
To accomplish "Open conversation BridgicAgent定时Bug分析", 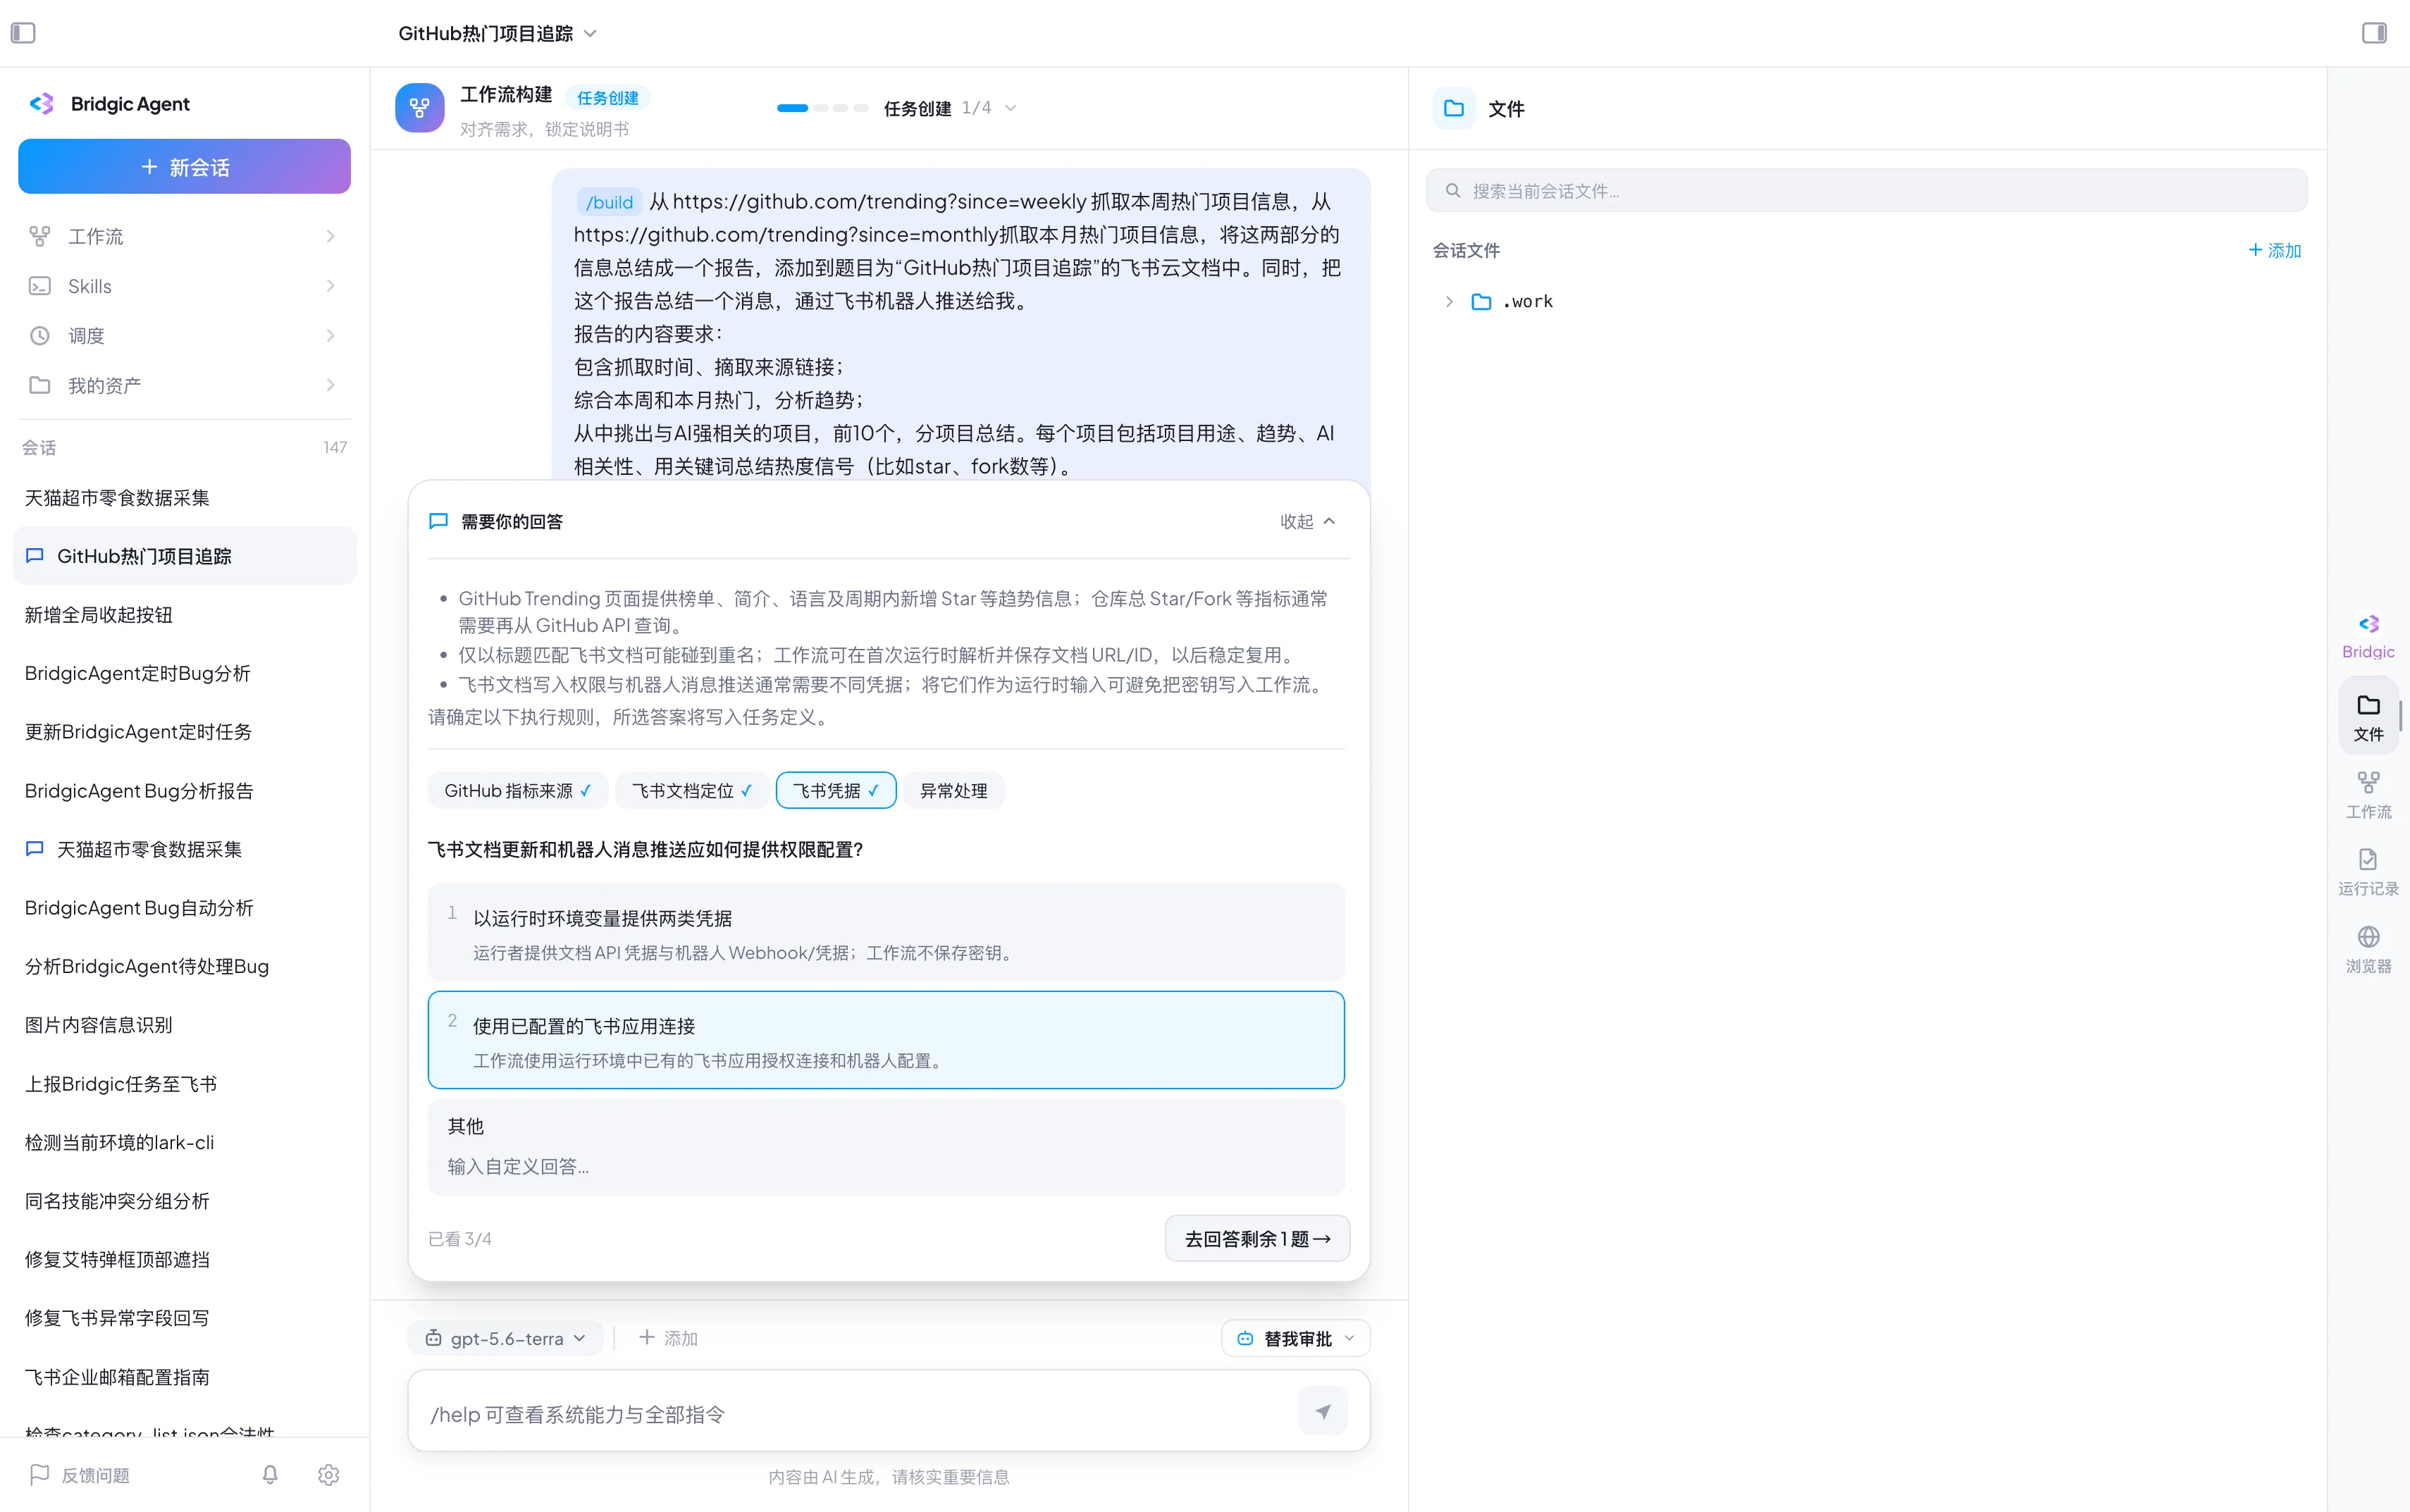I will pyautogui.click(x=184, y=672).
